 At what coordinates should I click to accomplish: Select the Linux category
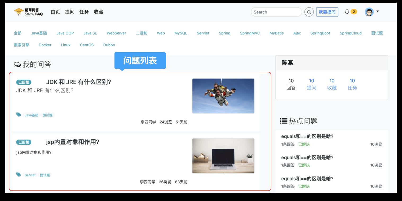pos(66,45)
